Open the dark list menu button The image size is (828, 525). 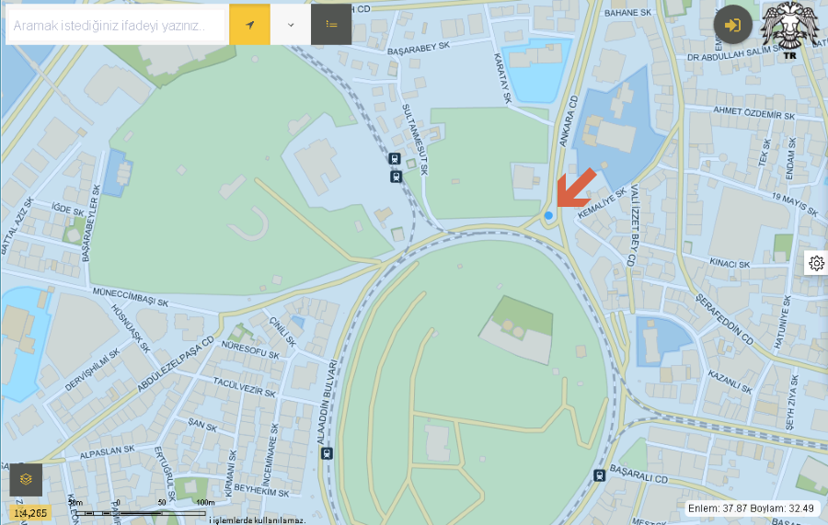[x=331, y=24]
